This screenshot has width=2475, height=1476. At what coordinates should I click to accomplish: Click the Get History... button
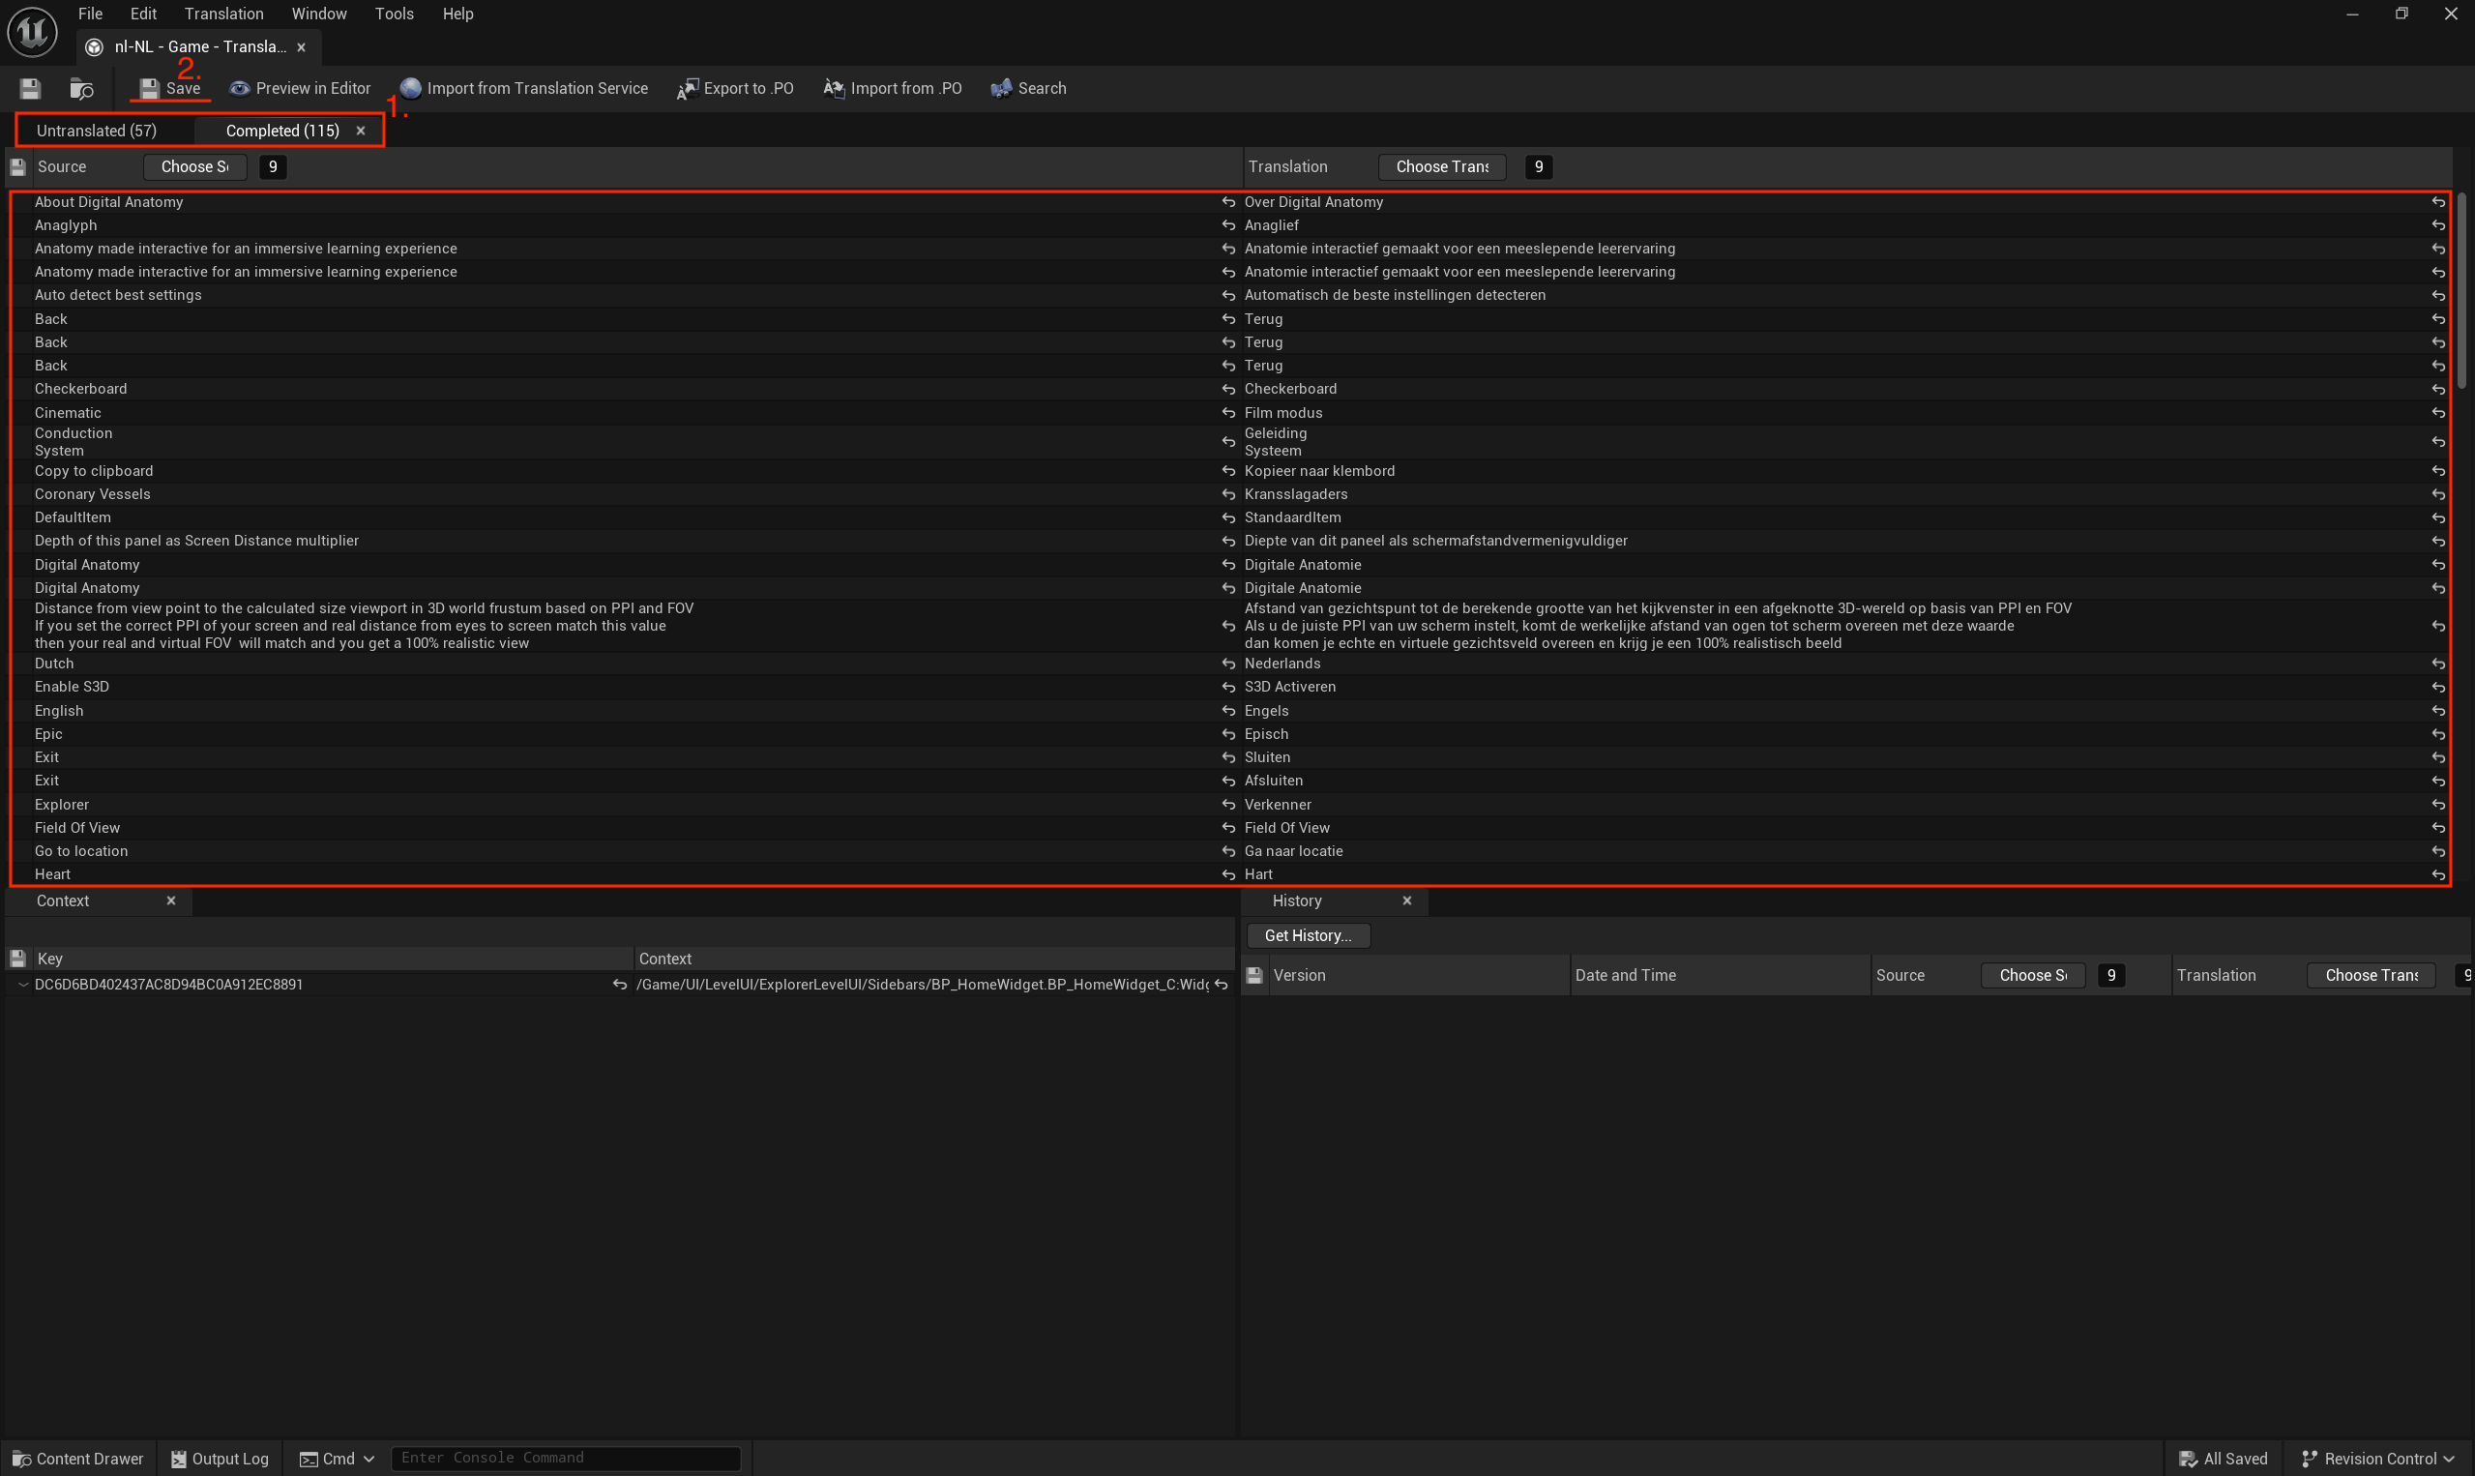pos(1308,936)
